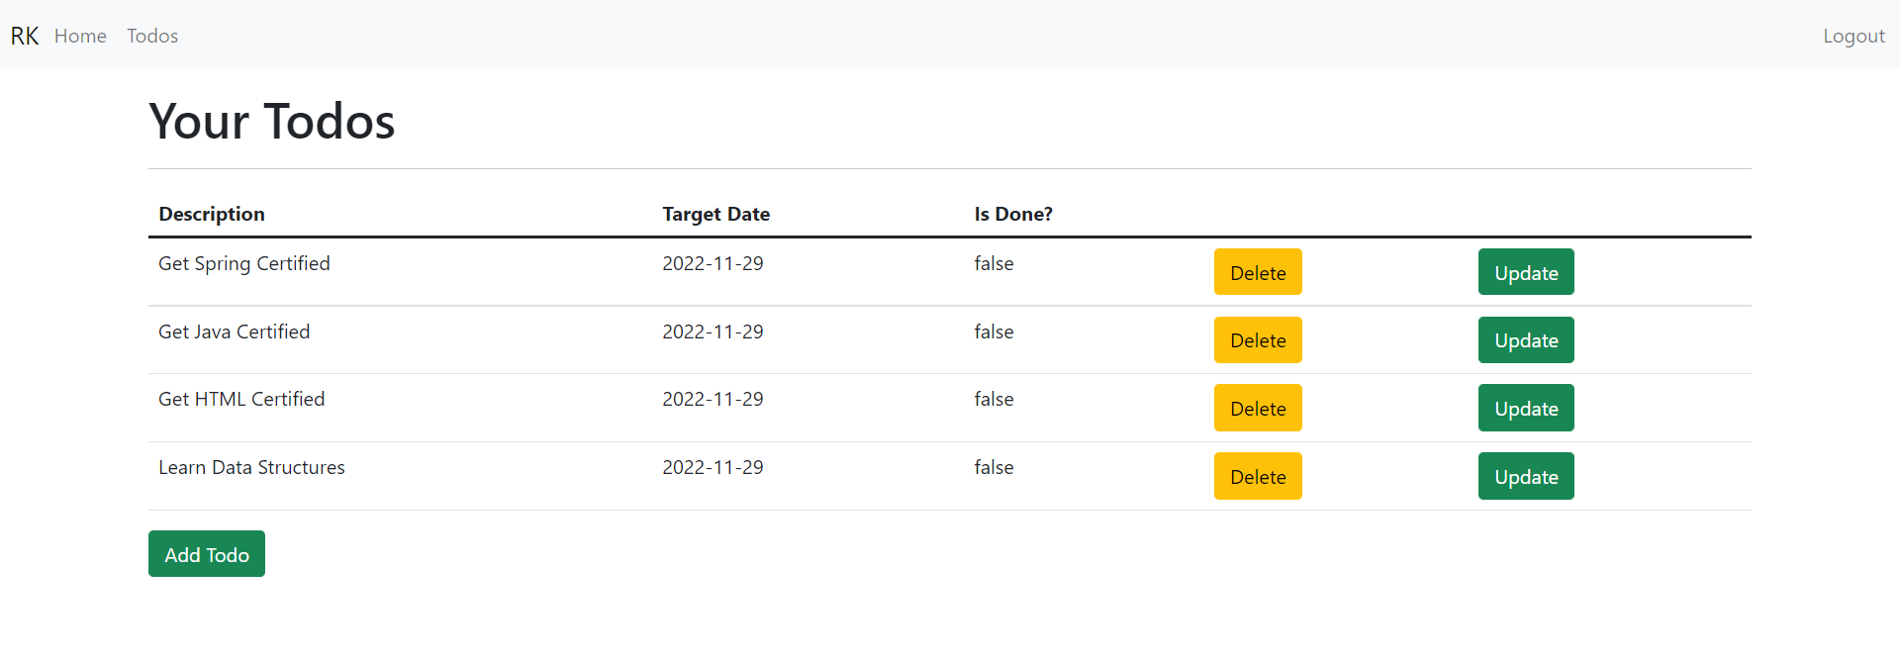Click the date in Learn Data Structures row
Viewport: 1900px width, 663px height.
(x=712, y=467)
